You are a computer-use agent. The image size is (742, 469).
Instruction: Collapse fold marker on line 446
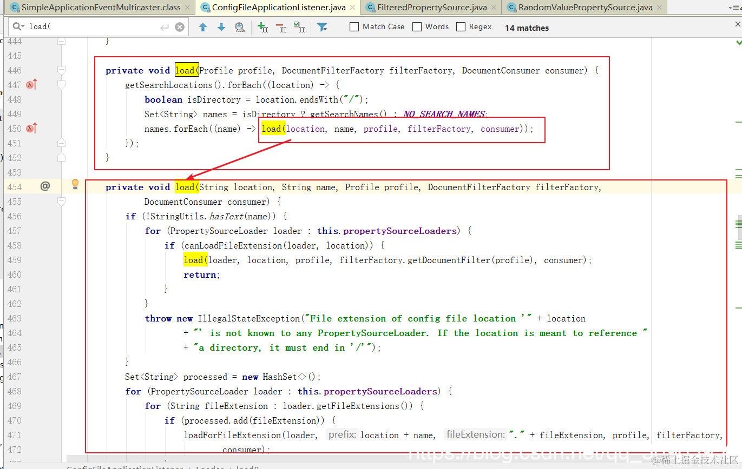point(61,70)
